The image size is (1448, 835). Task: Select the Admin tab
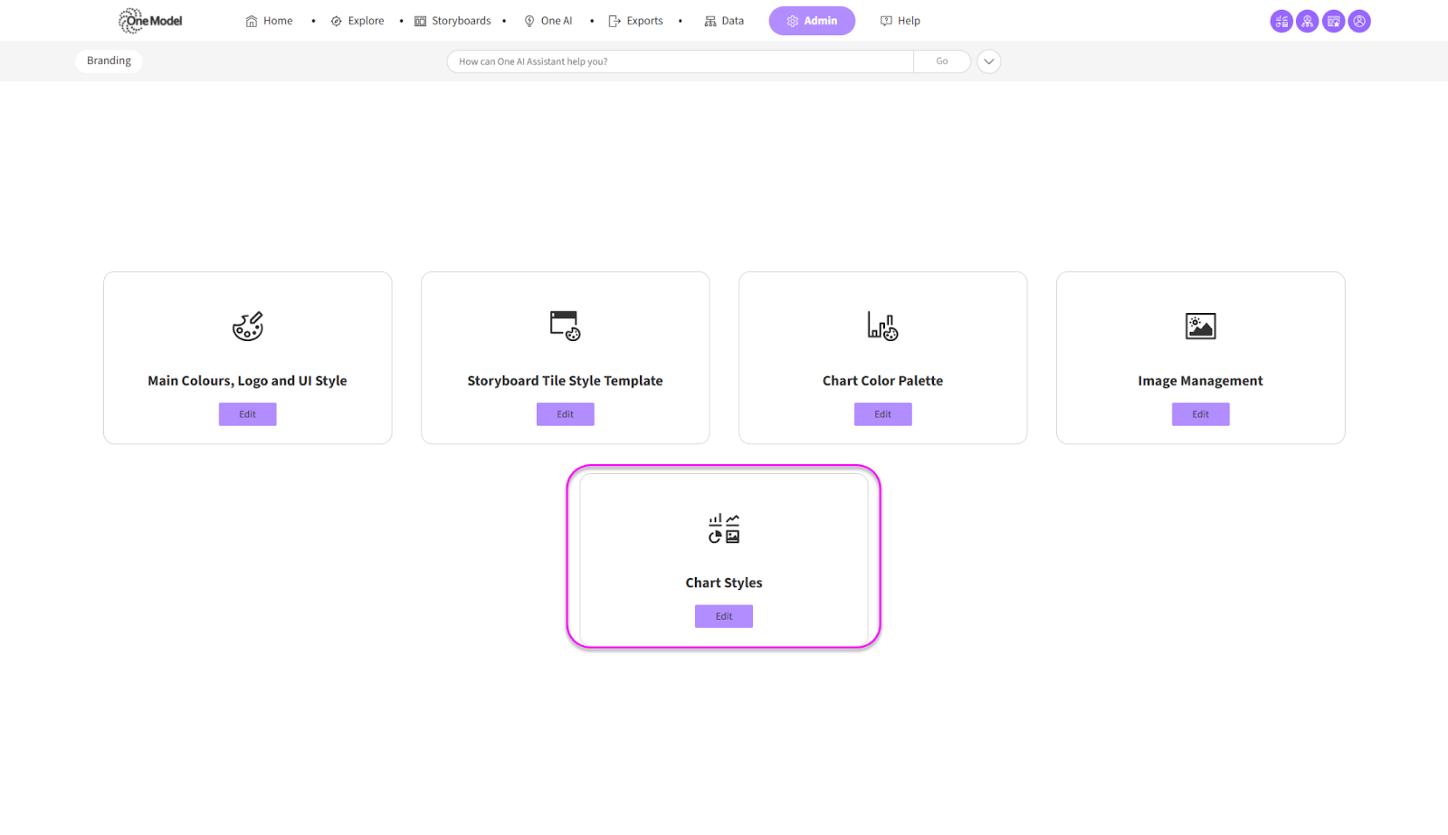pyautogui.click(x=812, y=21)
